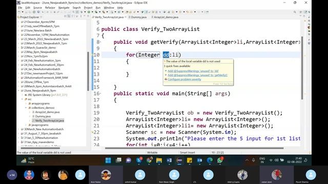
Task: Expand the javaprograms package
Action: click(26, 125)
